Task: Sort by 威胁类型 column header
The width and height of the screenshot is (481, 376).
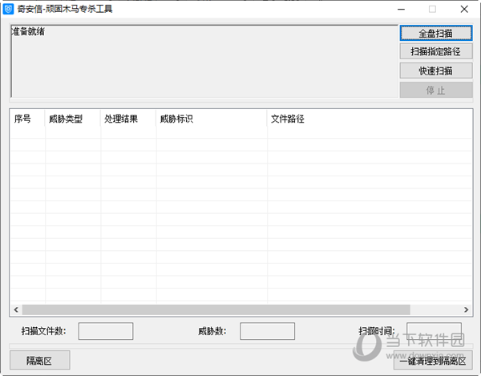Action: tap(73, 119)
